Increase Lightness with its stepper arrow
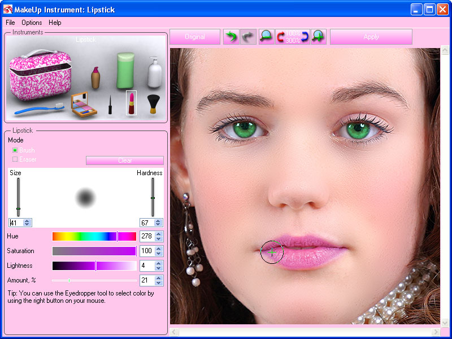 coord(158,263)
